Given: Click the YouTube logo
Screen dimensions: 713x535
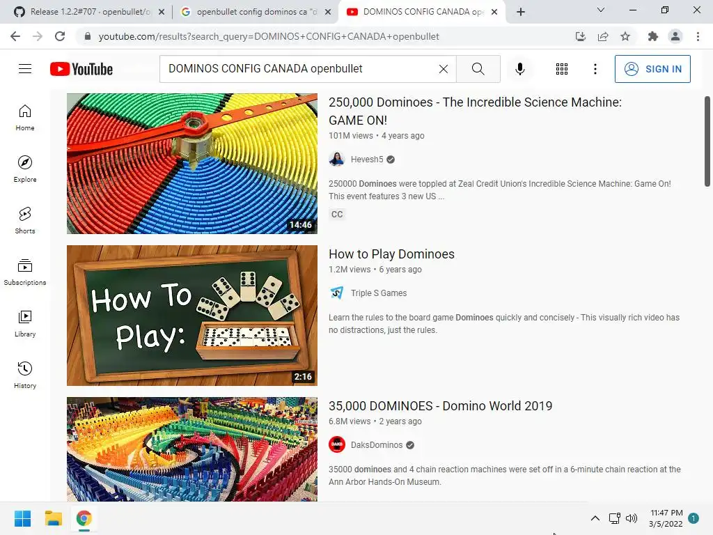Looking at the screenshot, I should coord(81,69).
